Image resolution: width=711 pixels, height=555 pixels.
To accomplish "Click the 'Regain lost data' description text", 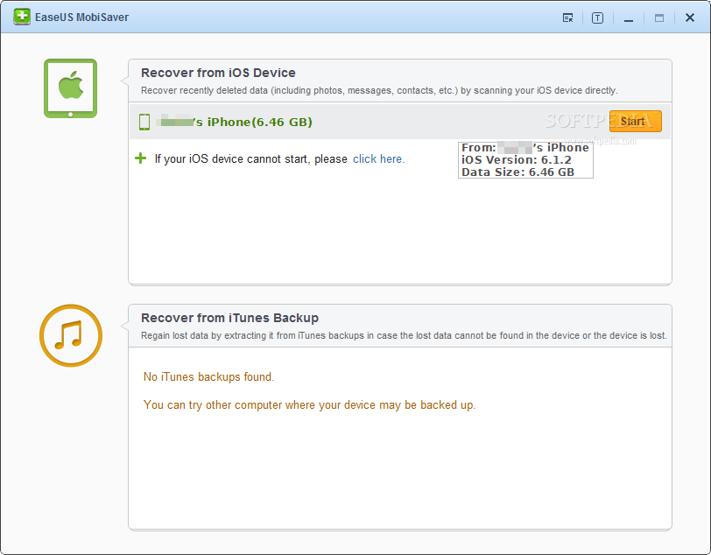I will point(404,335).
